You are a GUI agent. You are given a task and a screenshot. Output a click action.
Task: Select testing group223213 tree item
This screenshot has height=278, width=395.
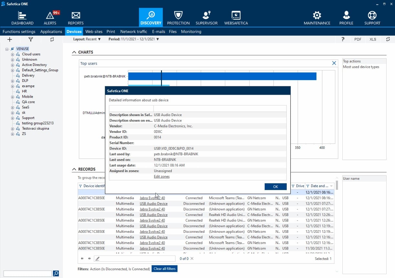point(38,123)
